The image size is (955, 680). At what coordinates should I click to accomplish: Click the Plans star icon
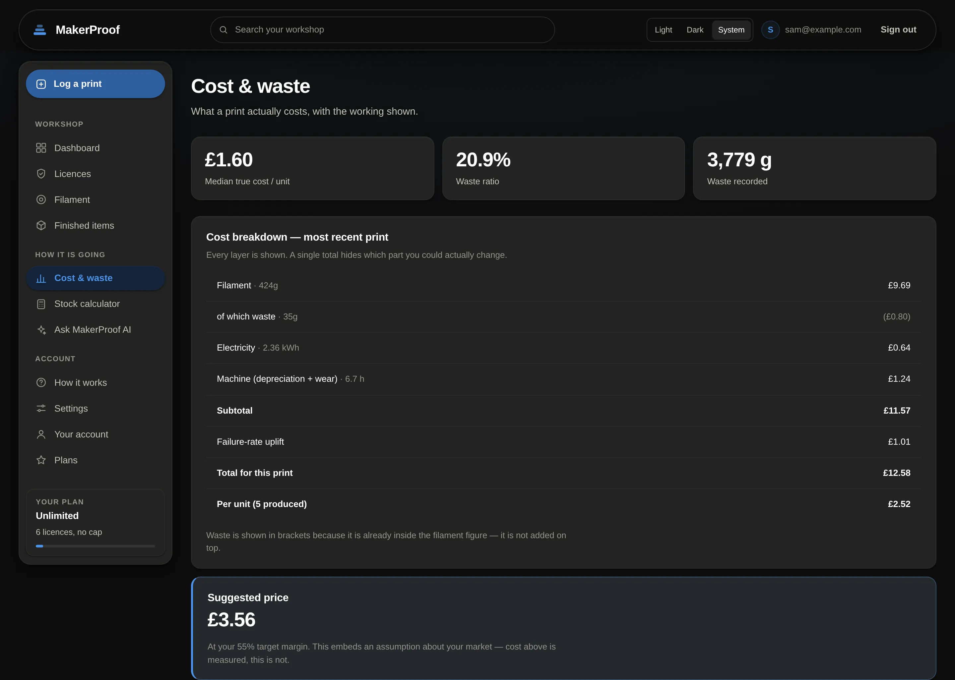click(41, 460)
